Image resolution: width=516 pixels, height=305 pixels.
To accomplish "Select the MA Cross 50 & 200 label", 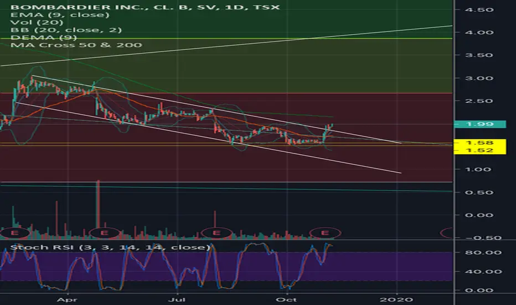I will point(76,45).
